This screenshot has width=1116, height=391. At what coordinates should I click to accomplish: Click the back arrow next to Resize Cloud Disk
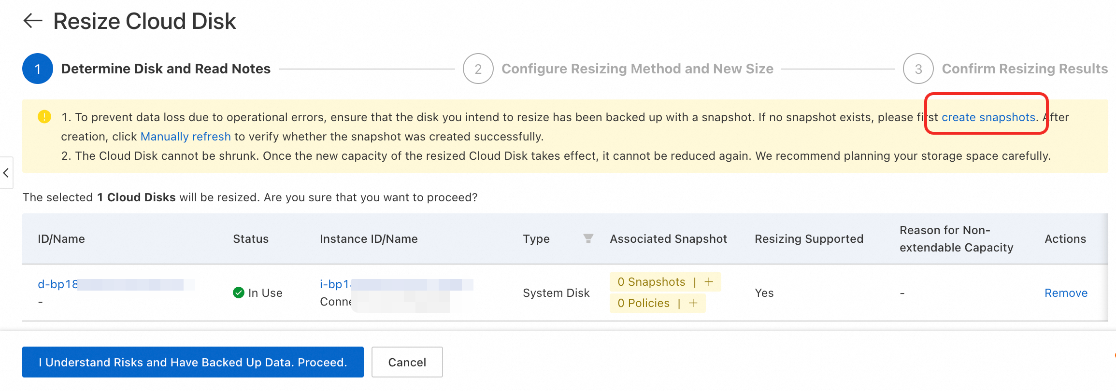click(33, 21)
